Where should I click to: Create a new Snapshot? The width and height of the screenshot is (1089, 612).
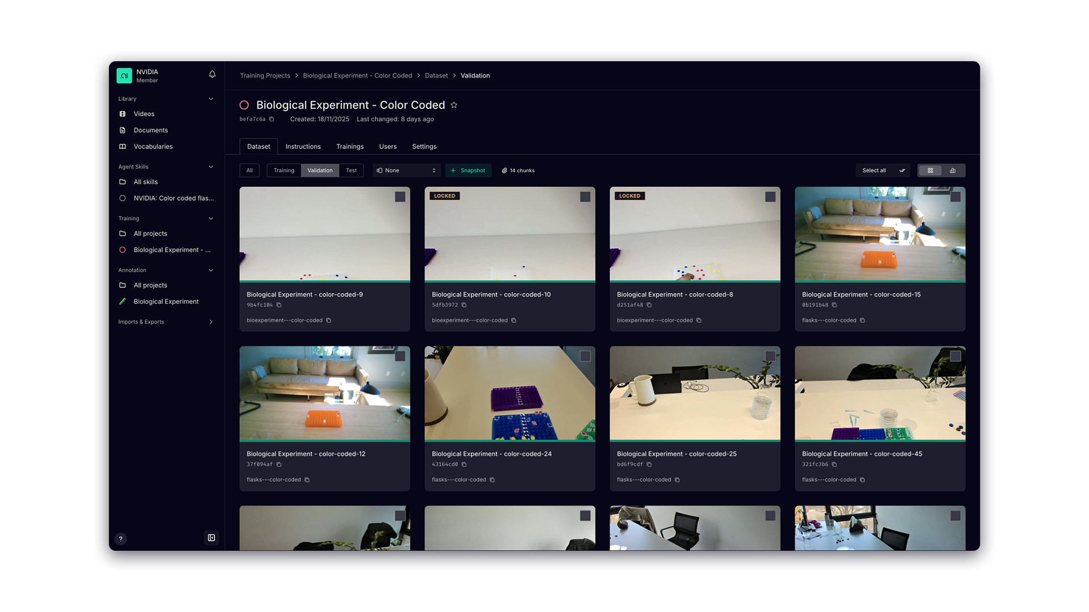point(468,171)
